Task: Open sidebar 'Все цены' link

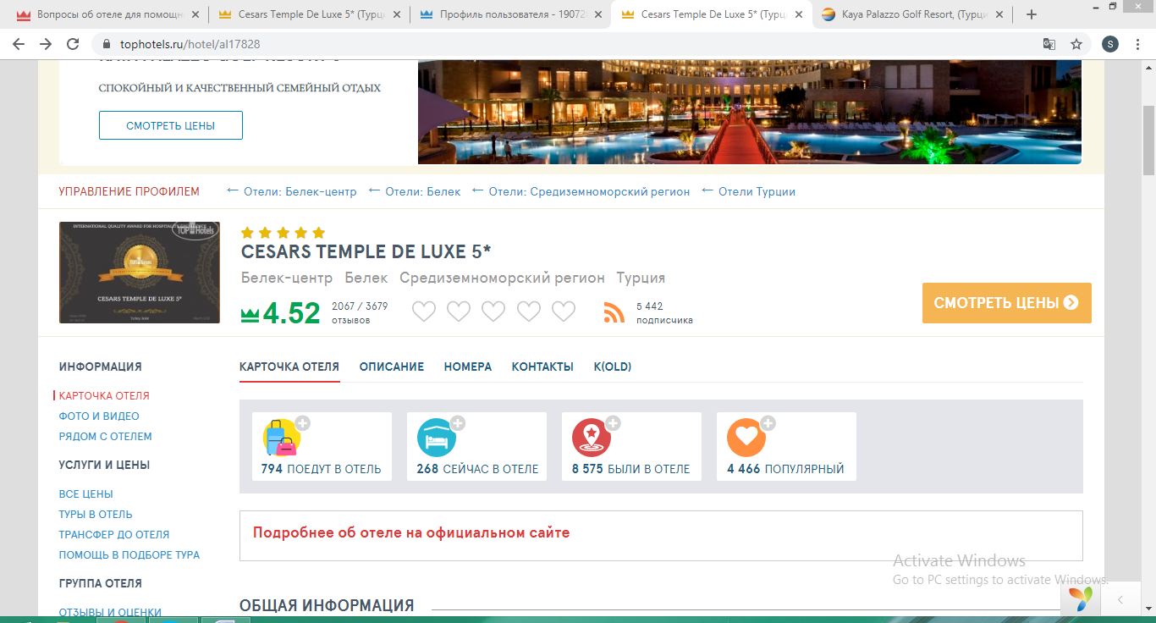Action: click(85, 493)
